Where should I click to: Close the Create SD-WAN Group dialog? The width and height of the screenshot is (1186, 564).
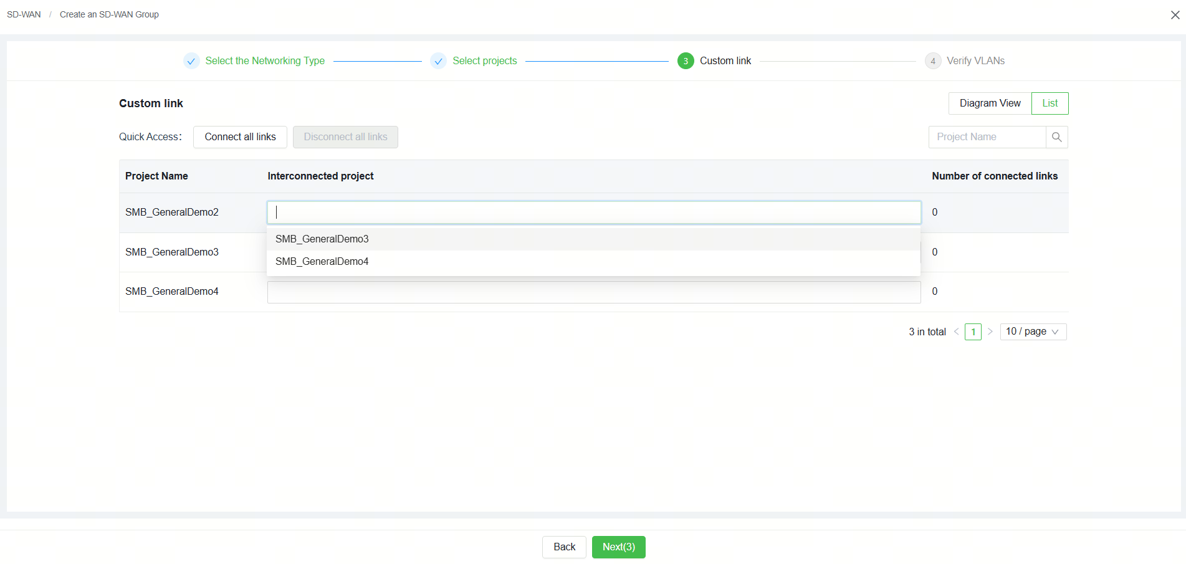(x=1175, y=15)
